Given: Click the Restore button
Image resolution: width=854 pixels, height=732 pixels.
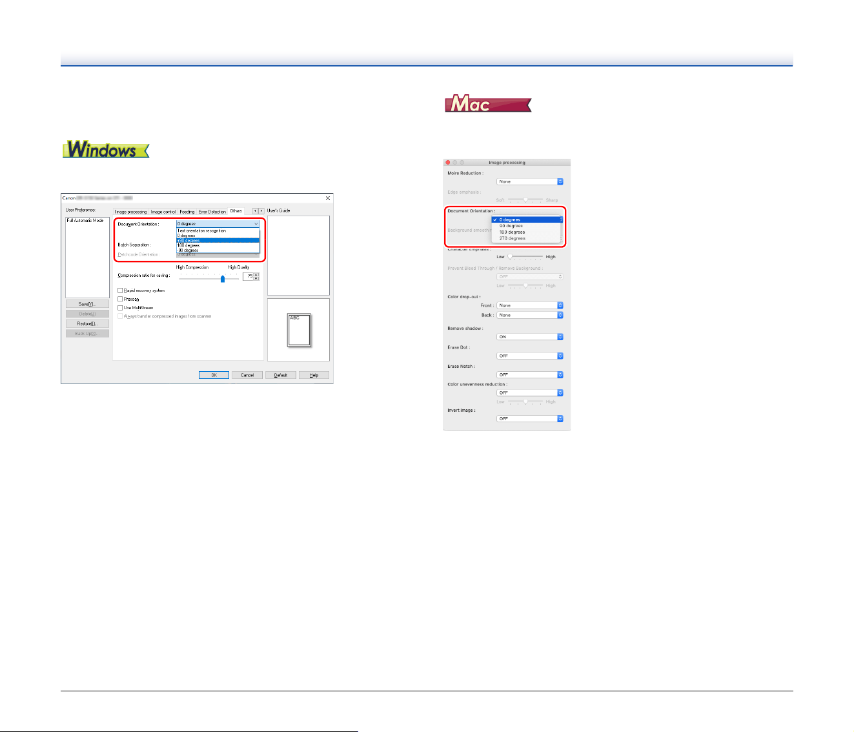Looking at the screenshot, I should [x=87, y=324].
